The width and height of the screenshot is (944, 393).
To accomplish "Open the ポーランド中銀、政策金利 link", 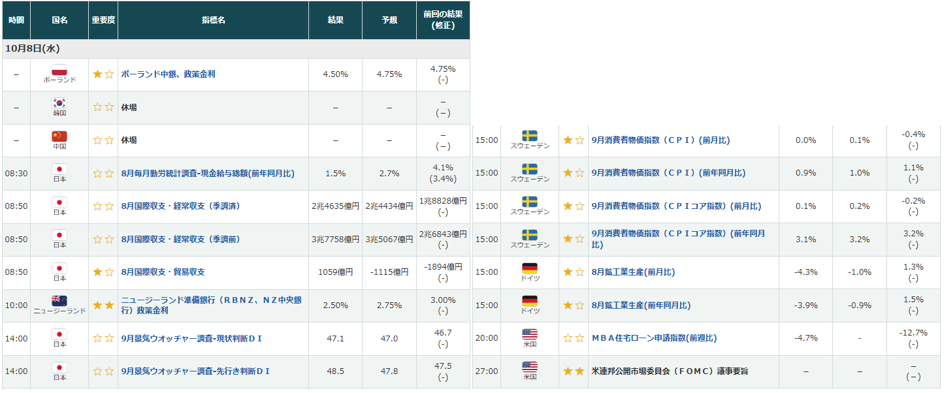I will coord(168,74).
